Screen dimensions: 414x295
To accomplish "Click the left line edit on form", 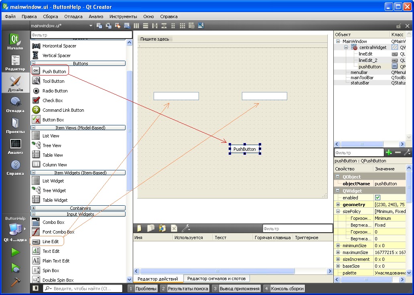I will (177, 96).
